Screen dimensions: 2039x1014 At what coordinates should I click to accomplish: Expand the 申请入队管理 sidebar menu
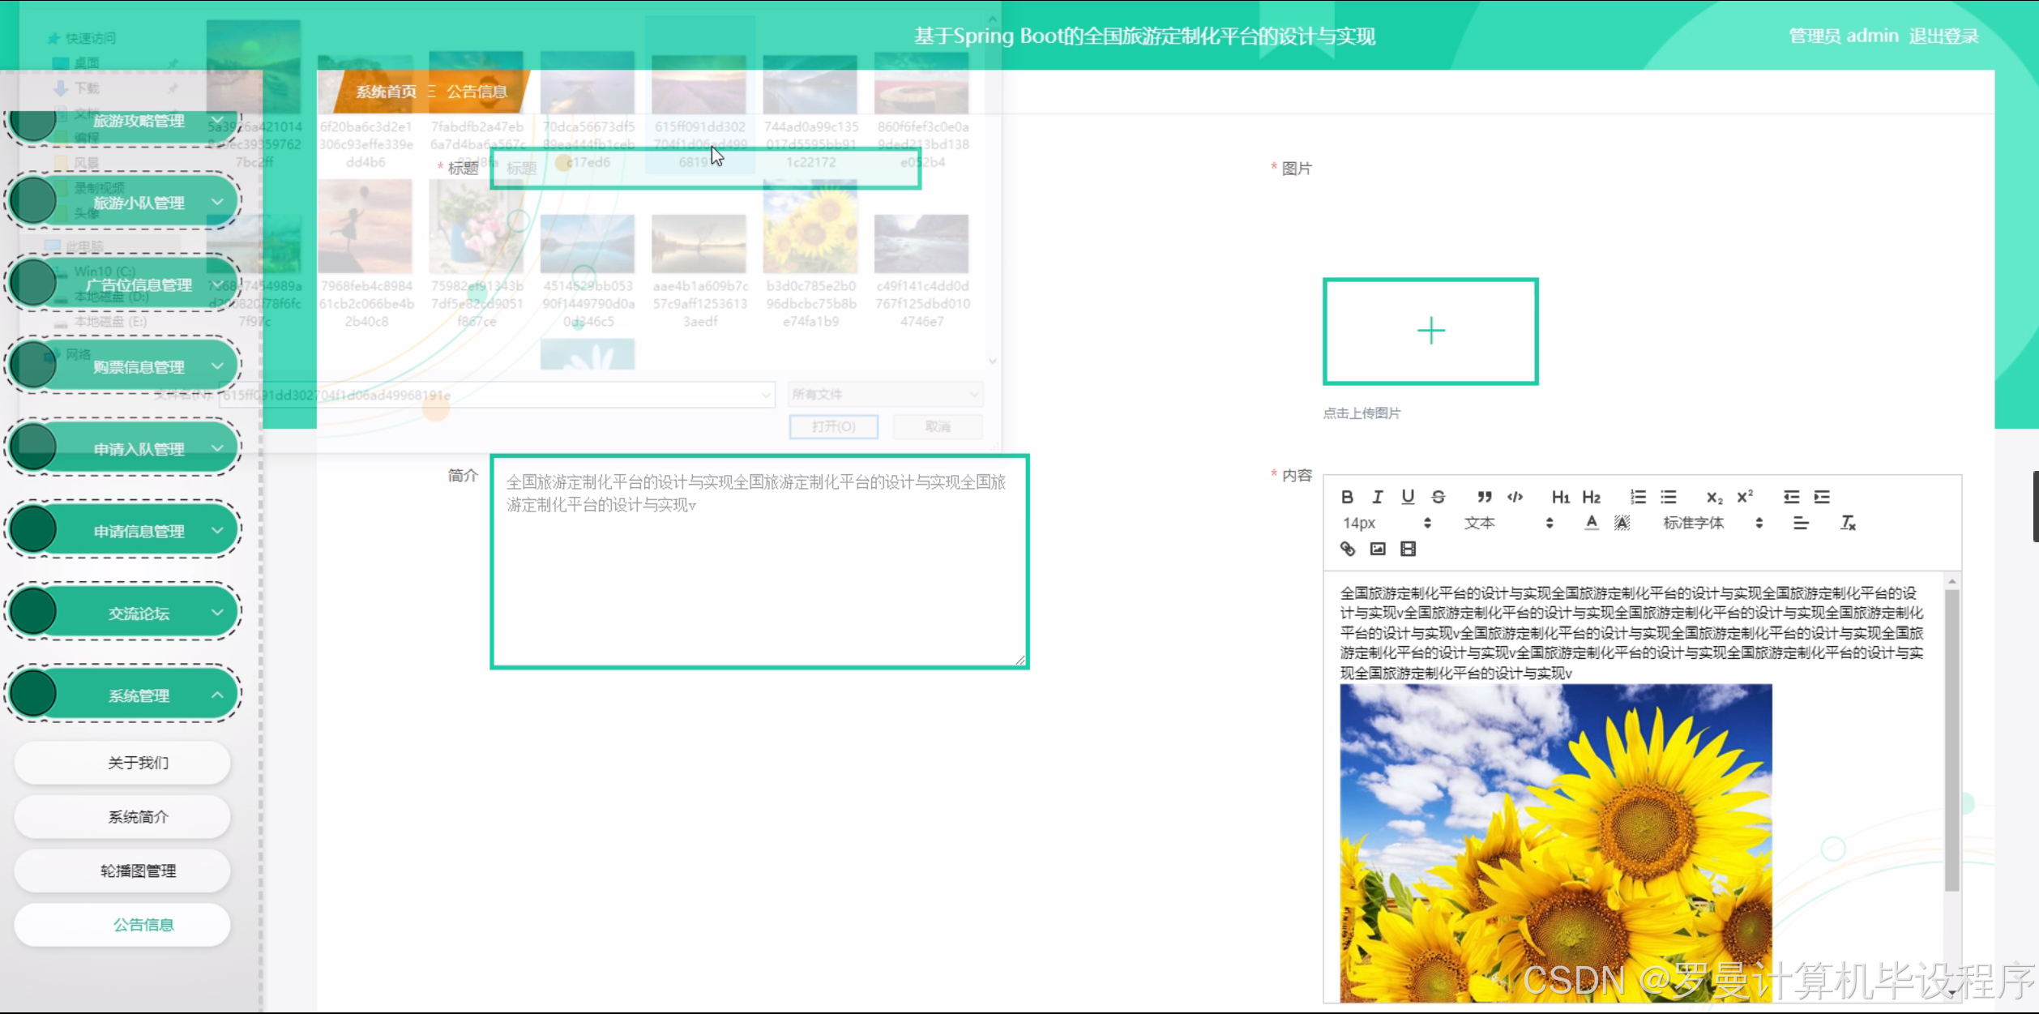pyautogui.click(x=123, y=448)
